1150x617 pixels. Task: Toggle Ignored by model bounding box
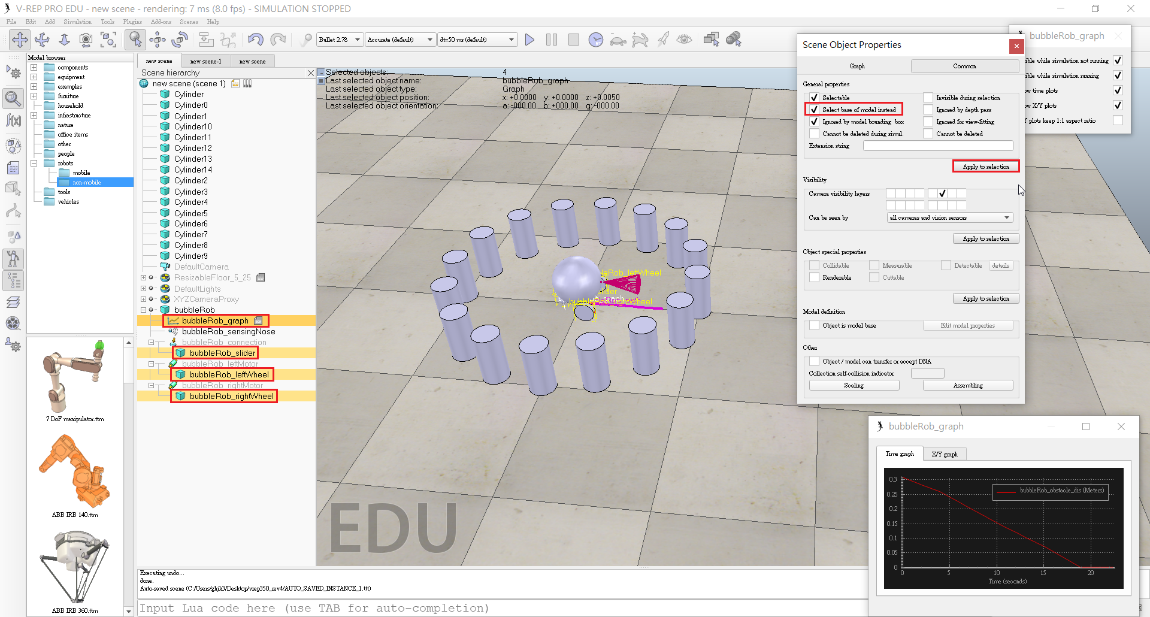pyautogui.click(x=814, y=122)
